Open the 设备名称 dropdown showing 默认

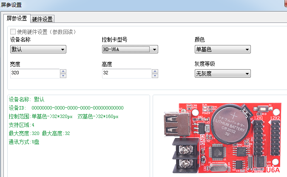pyautogui.click(x=38, y=49)
